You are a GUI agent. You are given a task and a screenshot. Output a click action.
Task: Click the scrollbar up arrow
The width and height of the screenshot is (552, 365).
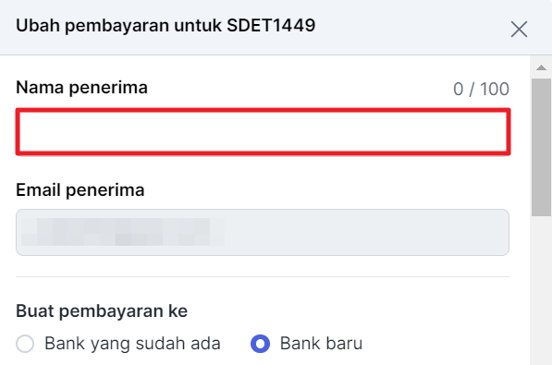click(x=541, y=67)
